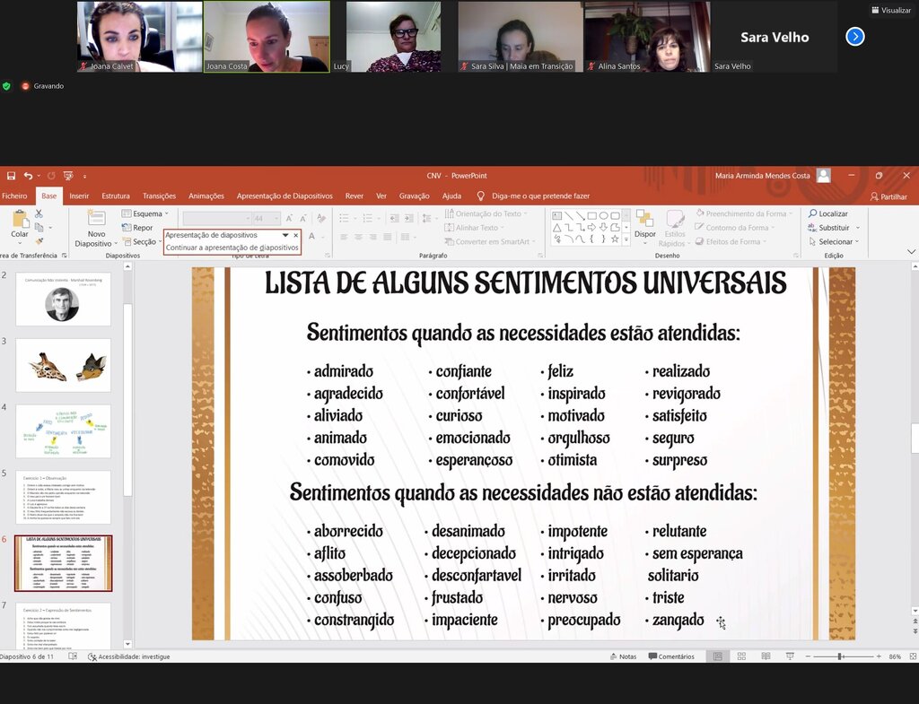Click the Save icon in quick access toolbar

[12, 176]
